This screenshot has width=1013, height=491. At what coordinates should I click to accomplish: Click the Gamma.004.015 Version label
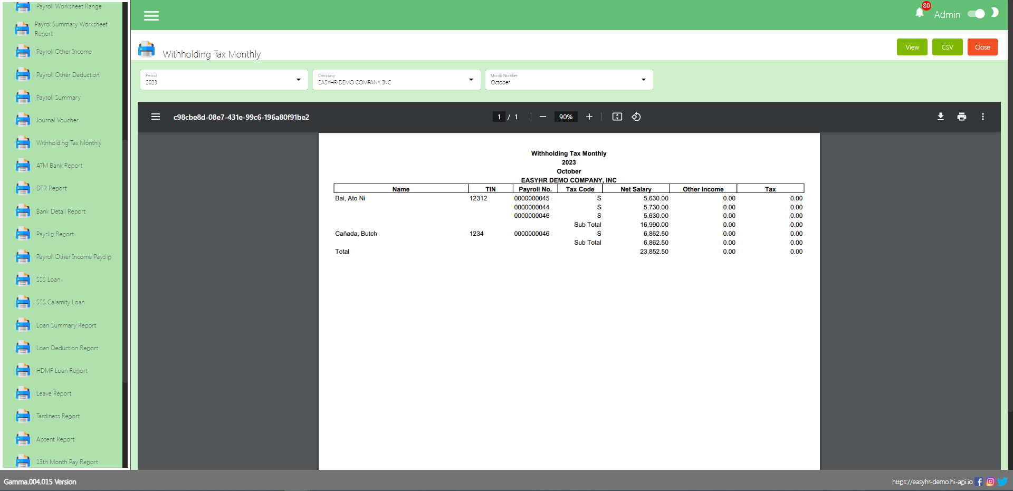tap(40, 482)
